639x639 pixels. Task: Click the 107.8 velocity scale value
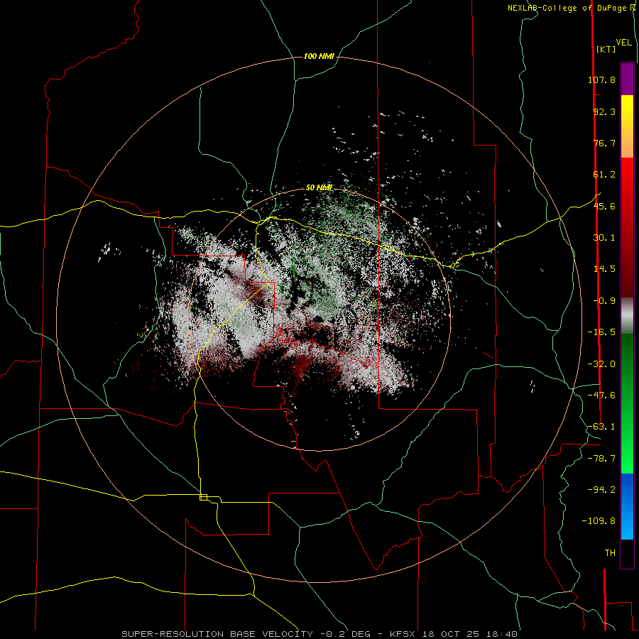coord(601,80)
